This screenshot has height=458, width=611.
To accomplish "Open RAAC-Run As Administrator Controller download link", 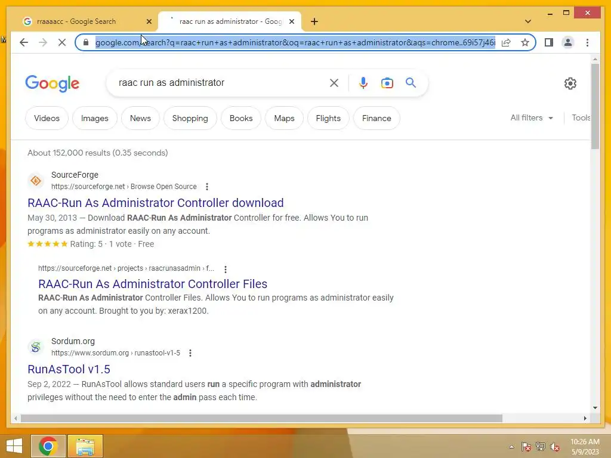I will [x=156, y=203].
